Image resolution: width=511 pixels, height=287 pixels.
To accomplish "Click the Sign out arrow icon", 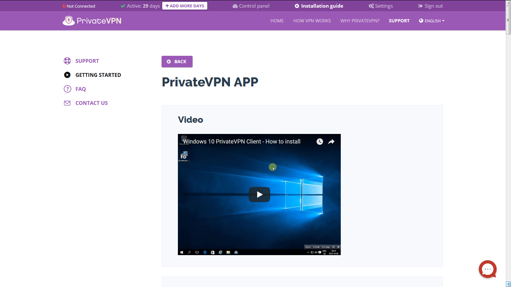I will click(420, 6).
